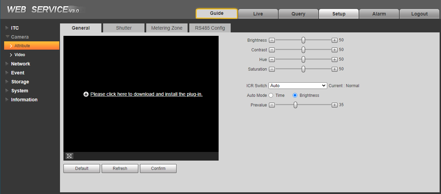The image size is (441, 194).
Task: Toggle fullscreen video icon below preview
Action: click(x=69, y=156)
